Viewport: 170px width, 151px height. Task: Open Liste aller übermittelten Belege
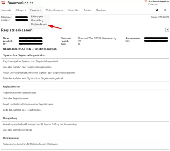(x=18, y=130)
